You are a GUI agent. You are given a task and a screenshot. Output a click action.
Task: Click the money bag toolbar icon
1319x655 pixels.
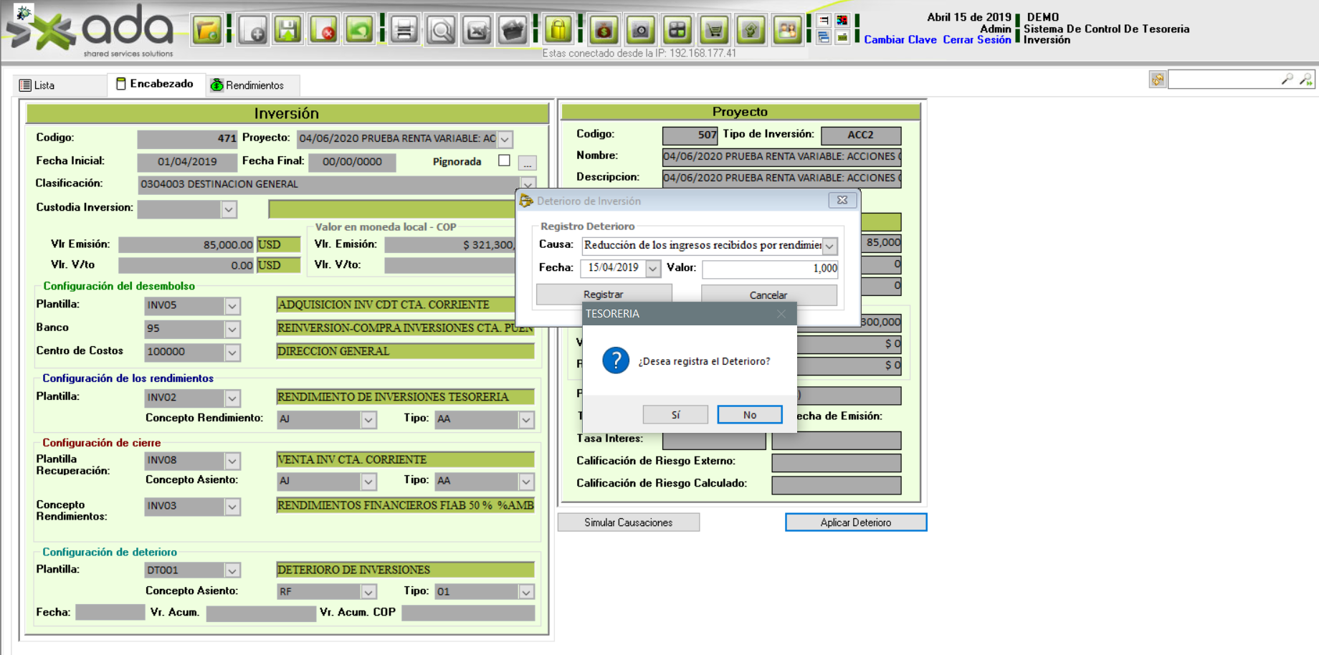coord(604,31)
